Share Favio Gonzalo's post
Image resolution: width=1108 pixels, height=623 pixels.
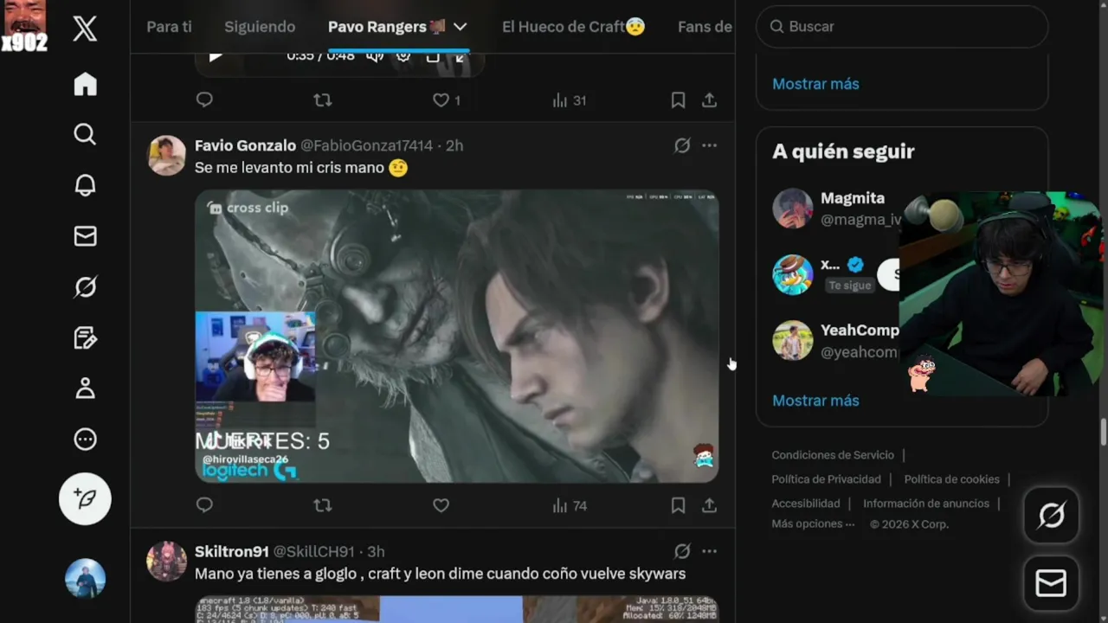[x=709, y=505]
